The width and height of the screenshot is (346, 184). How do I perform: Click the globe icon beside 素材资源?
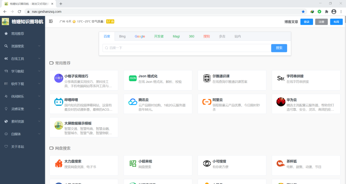tap(6, 121)
